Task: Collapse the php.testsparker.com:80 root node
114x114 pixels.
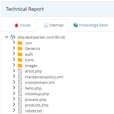Action: pyautogui.click(x=6, y=37)
